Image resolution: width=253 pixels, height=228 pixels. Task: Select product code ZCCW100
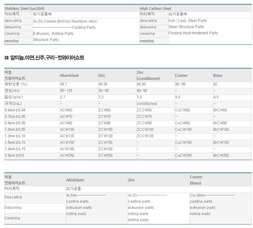145,129
